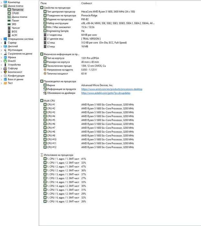Click the Памет memory icon
The width and height of the screenshot is (201, 226).
click(9, 21)
